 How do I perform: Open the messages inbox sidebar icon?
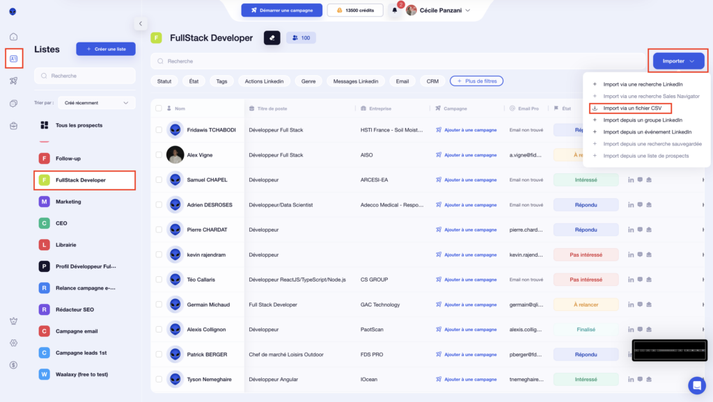click(14, 104)
